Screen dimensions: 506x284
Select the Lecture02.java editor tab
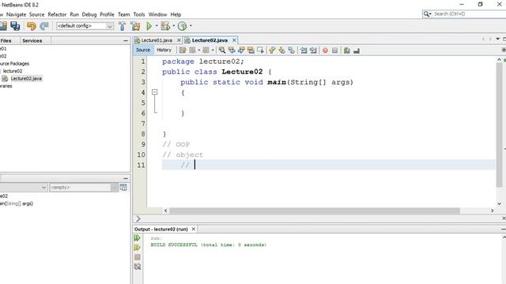point(210,40)
